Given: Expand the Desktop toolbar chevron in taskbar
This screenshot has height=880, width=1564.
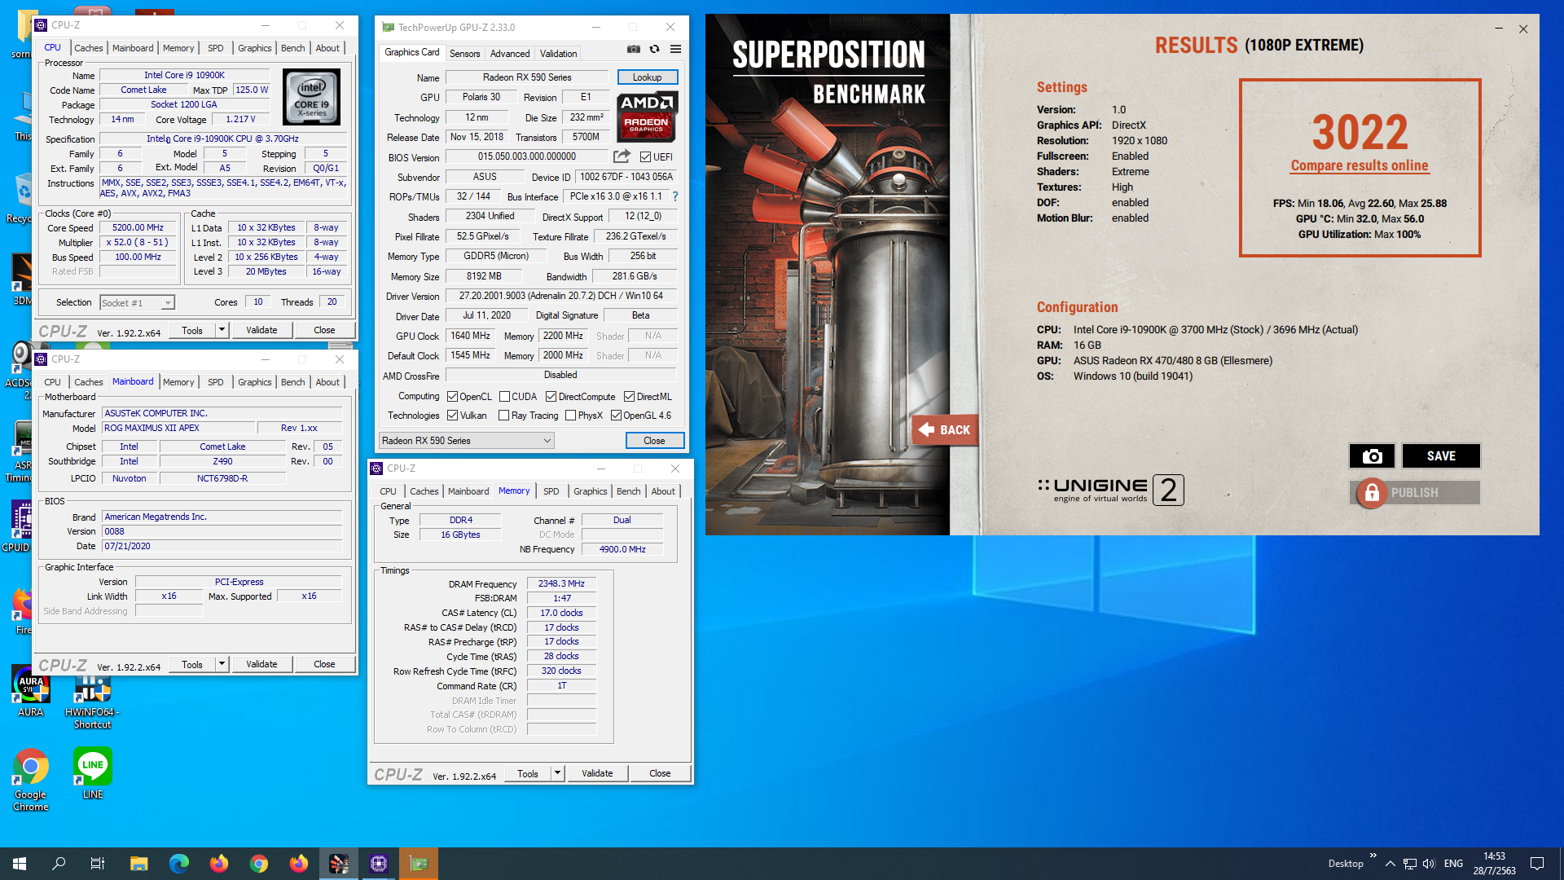Looking at the screenshot, I should click(1373, 856).
